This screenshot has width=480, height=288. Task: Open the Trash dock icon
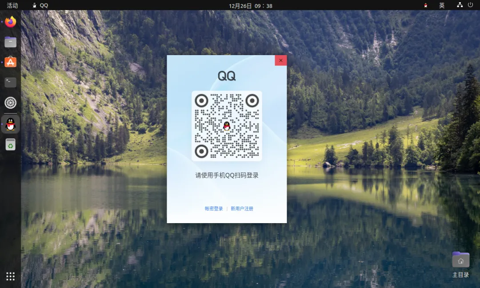point(10,144)
